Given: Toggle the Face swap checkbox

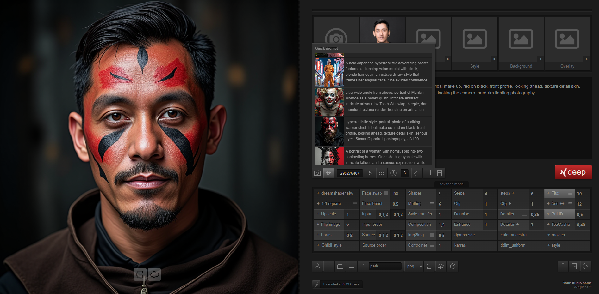Looking at the screenshot, I should [x=386, y=193].
